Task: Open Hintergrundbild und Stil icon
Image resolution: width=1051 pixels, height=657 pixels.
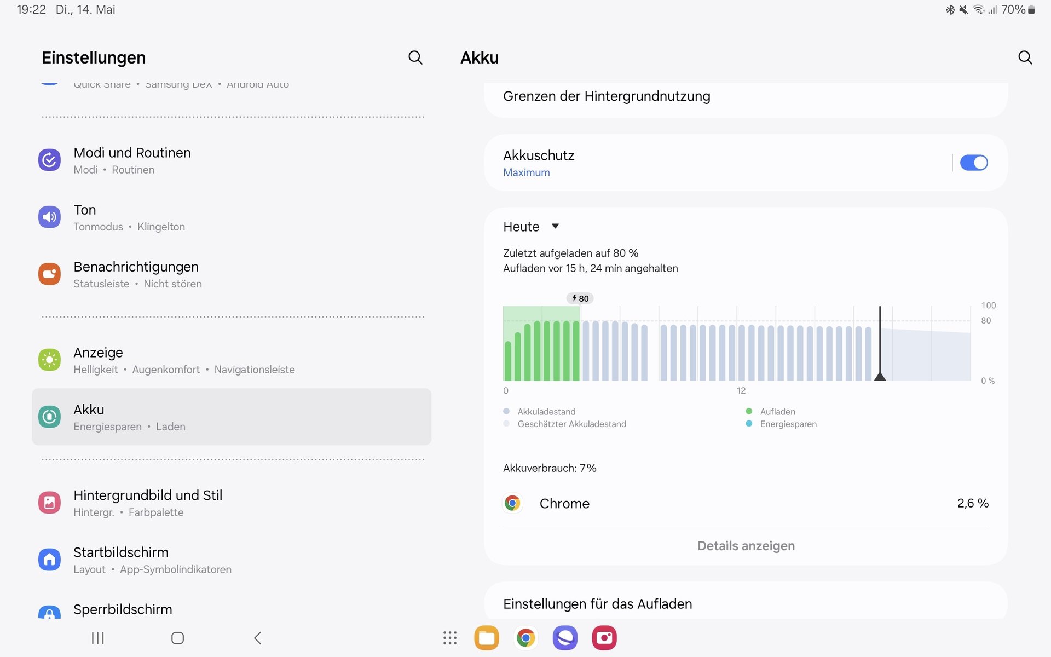Action: (49, 502)
